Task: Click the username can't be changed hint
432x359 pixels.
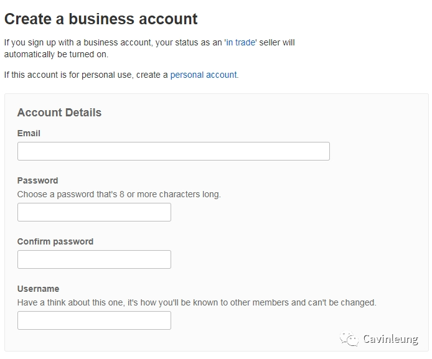Action: pyautogui.click(x=197, y=302)
